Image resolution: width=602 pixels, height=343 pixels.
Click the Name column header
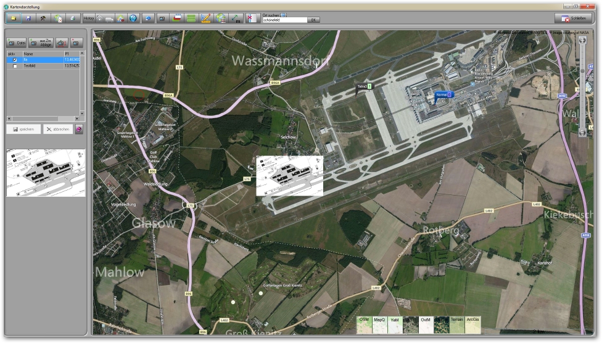pos(43,54)
